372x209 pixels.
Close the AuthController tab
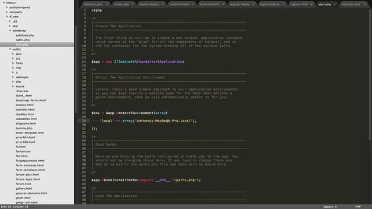[223, 4]
